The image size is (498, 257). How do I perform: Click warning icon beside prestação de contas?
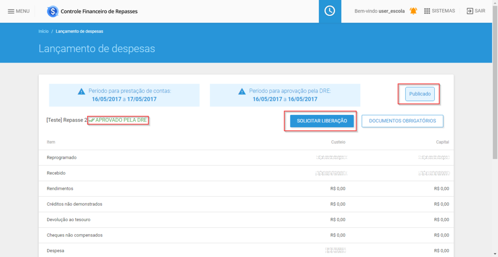click(81, 91)
